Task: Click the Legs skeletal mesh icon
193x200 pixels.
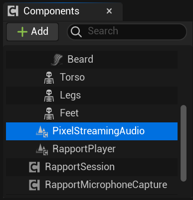Action: click(49, 96)
